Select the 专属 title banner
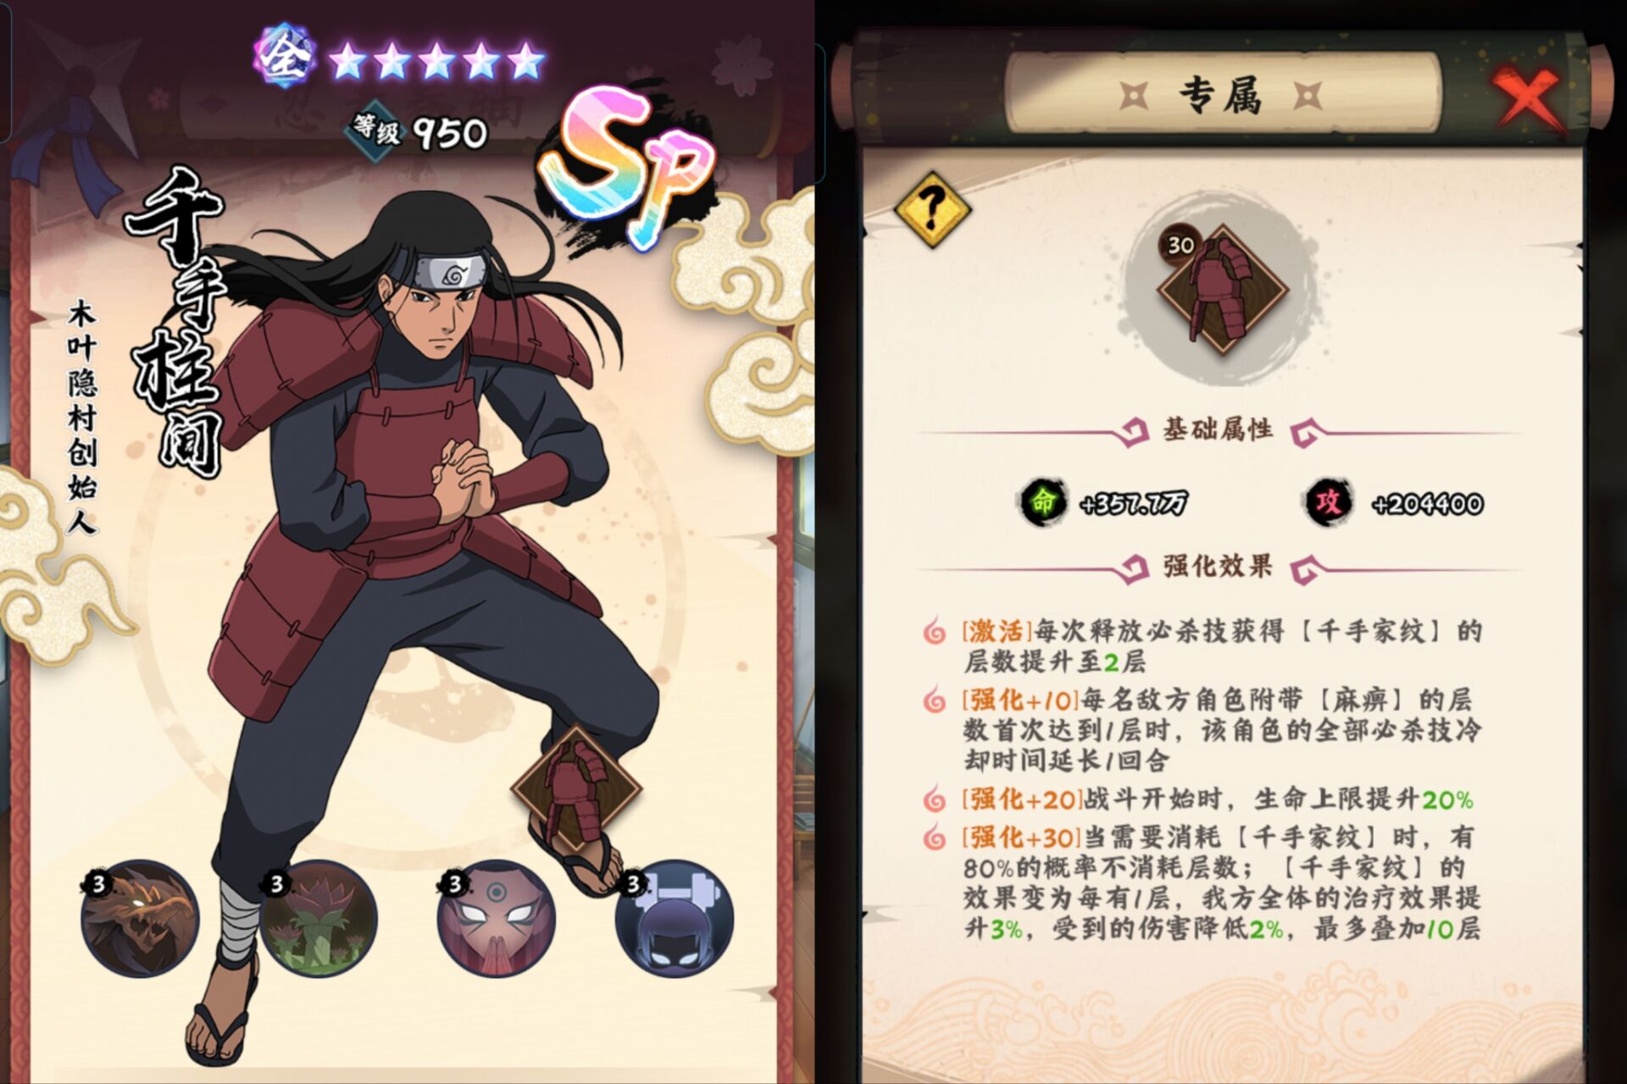The image size is (1627, 1084). point(1221,94)
